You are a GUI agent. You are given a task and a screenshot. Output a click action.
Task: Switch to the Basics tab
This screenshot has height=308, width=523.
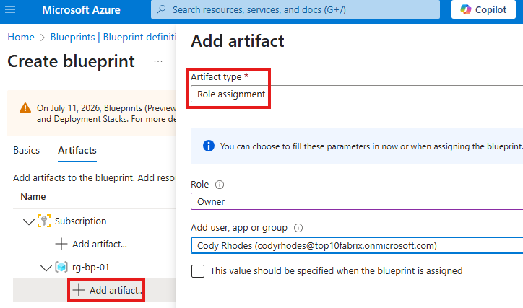pyautogui.click(x=26, y=151)
